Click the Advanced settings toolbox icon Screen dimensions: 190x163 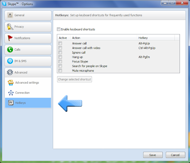[x=11, y=82]
